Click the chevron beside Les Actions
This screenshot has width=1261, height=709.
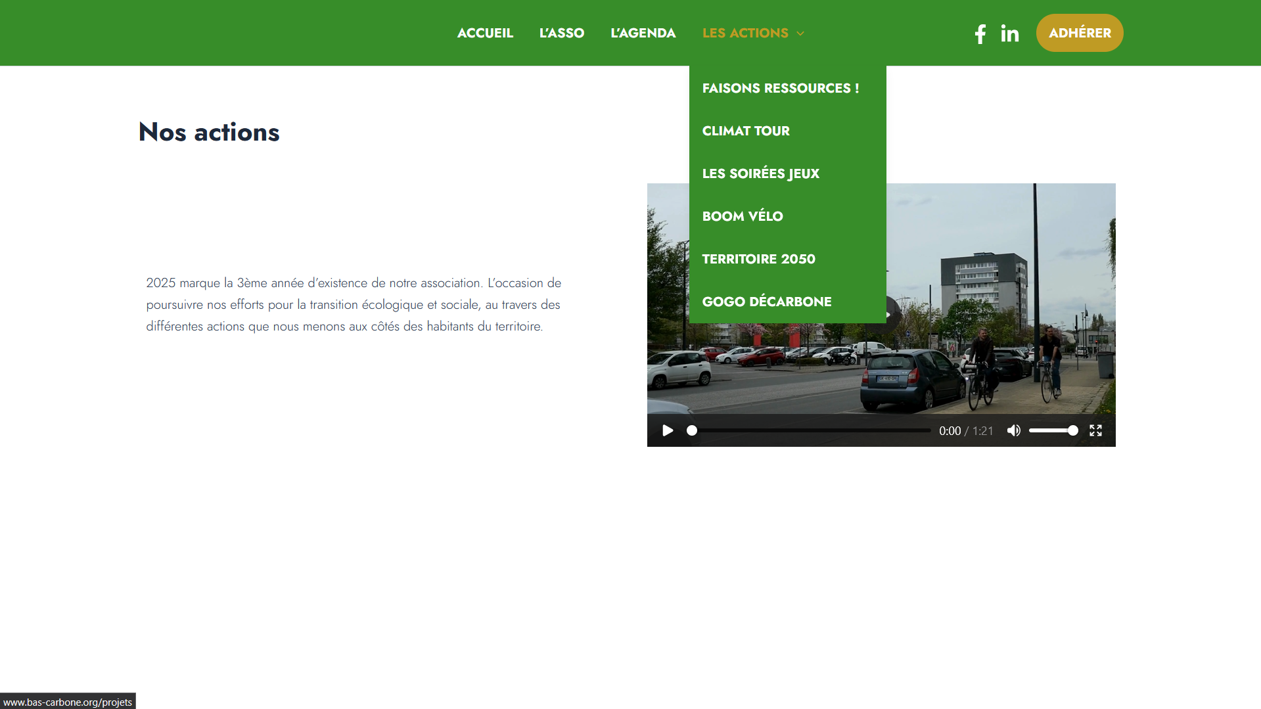(800, 34)
